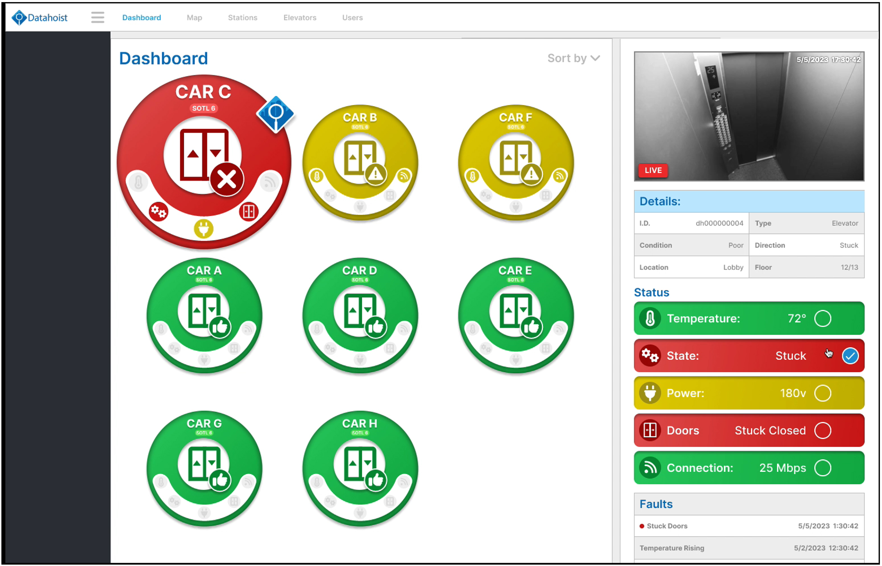Expand the Stuck Doors fault entry

tap(749, 526)
